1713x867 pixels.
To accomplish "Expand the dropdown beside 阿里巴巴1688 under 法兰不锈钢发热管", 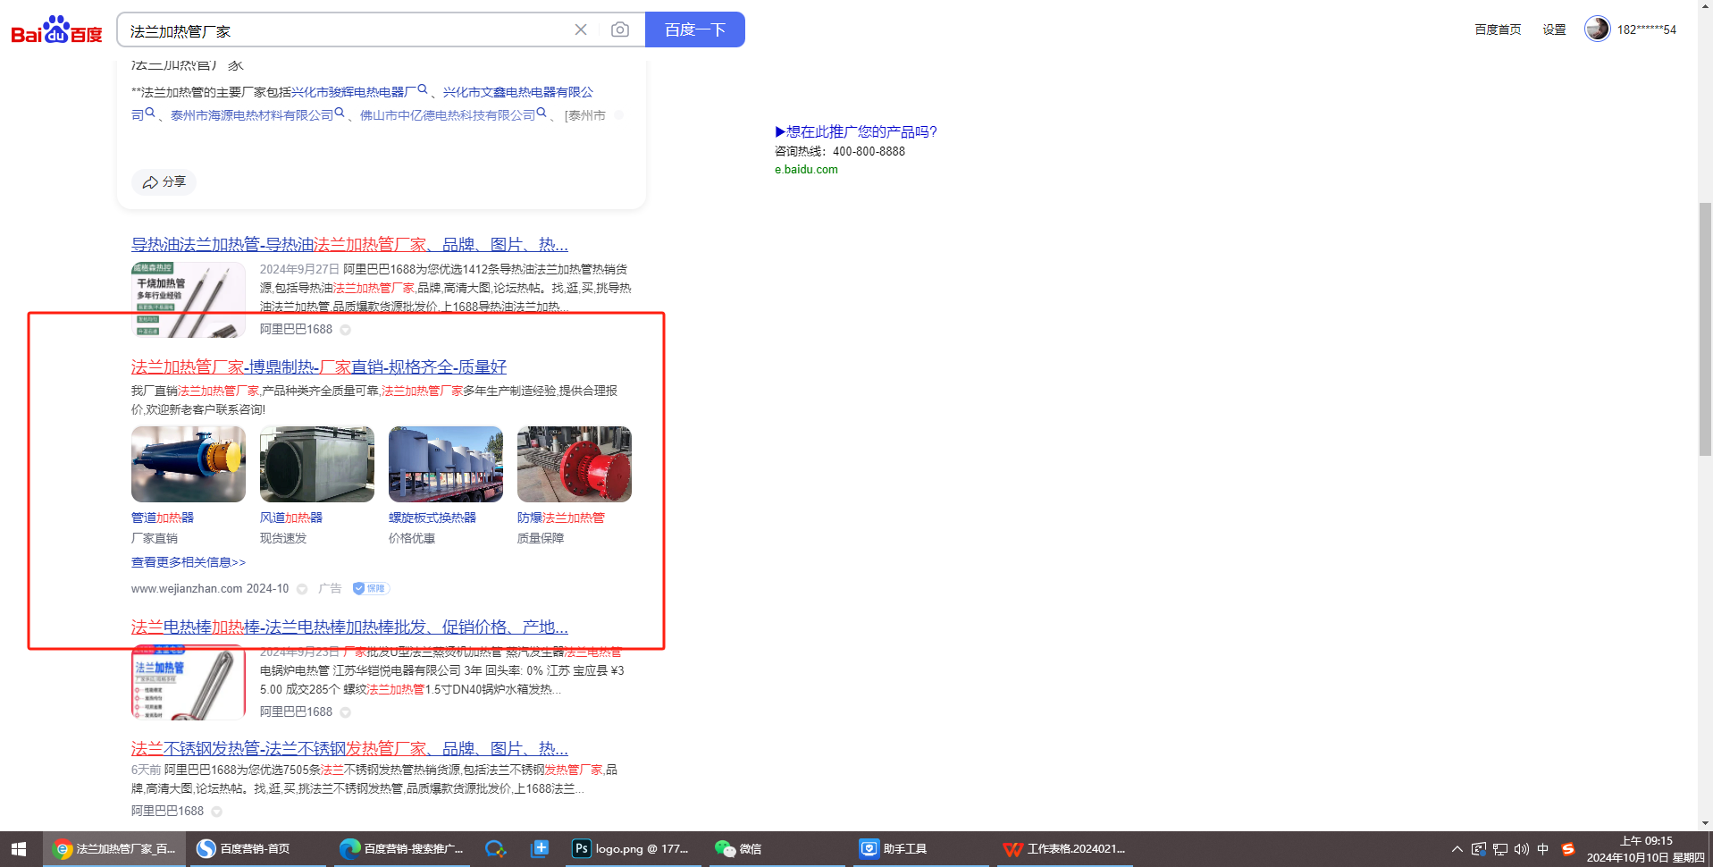I will [x=216, y=812].
